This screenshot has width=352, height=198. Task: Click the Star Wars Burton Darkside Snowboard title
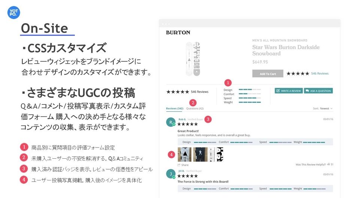(x=286, y=50)
